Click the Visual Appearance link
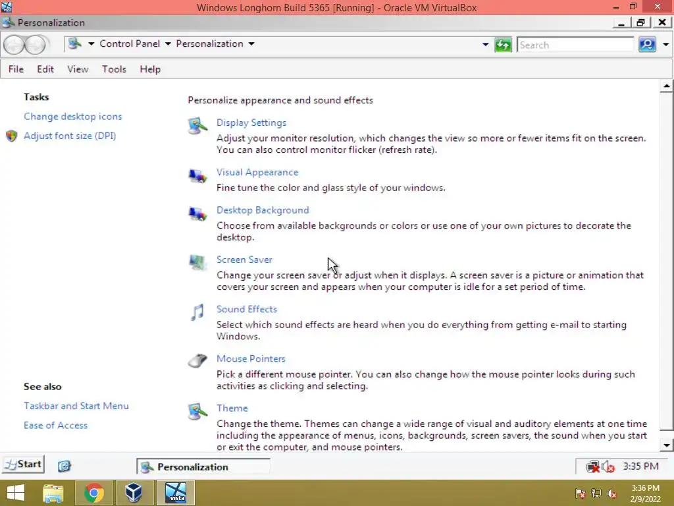674x506 pixels. click(257, 172)
